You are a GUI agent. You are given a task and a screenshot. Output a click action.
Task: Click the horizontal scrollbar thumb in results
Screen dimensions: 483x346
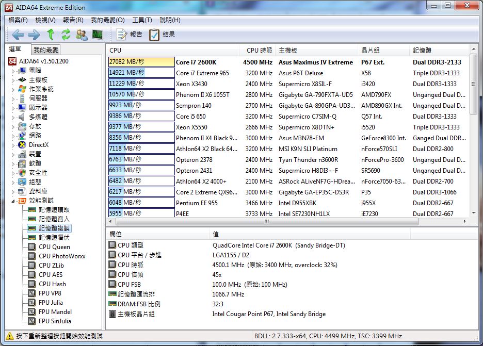tap(267, 221)
